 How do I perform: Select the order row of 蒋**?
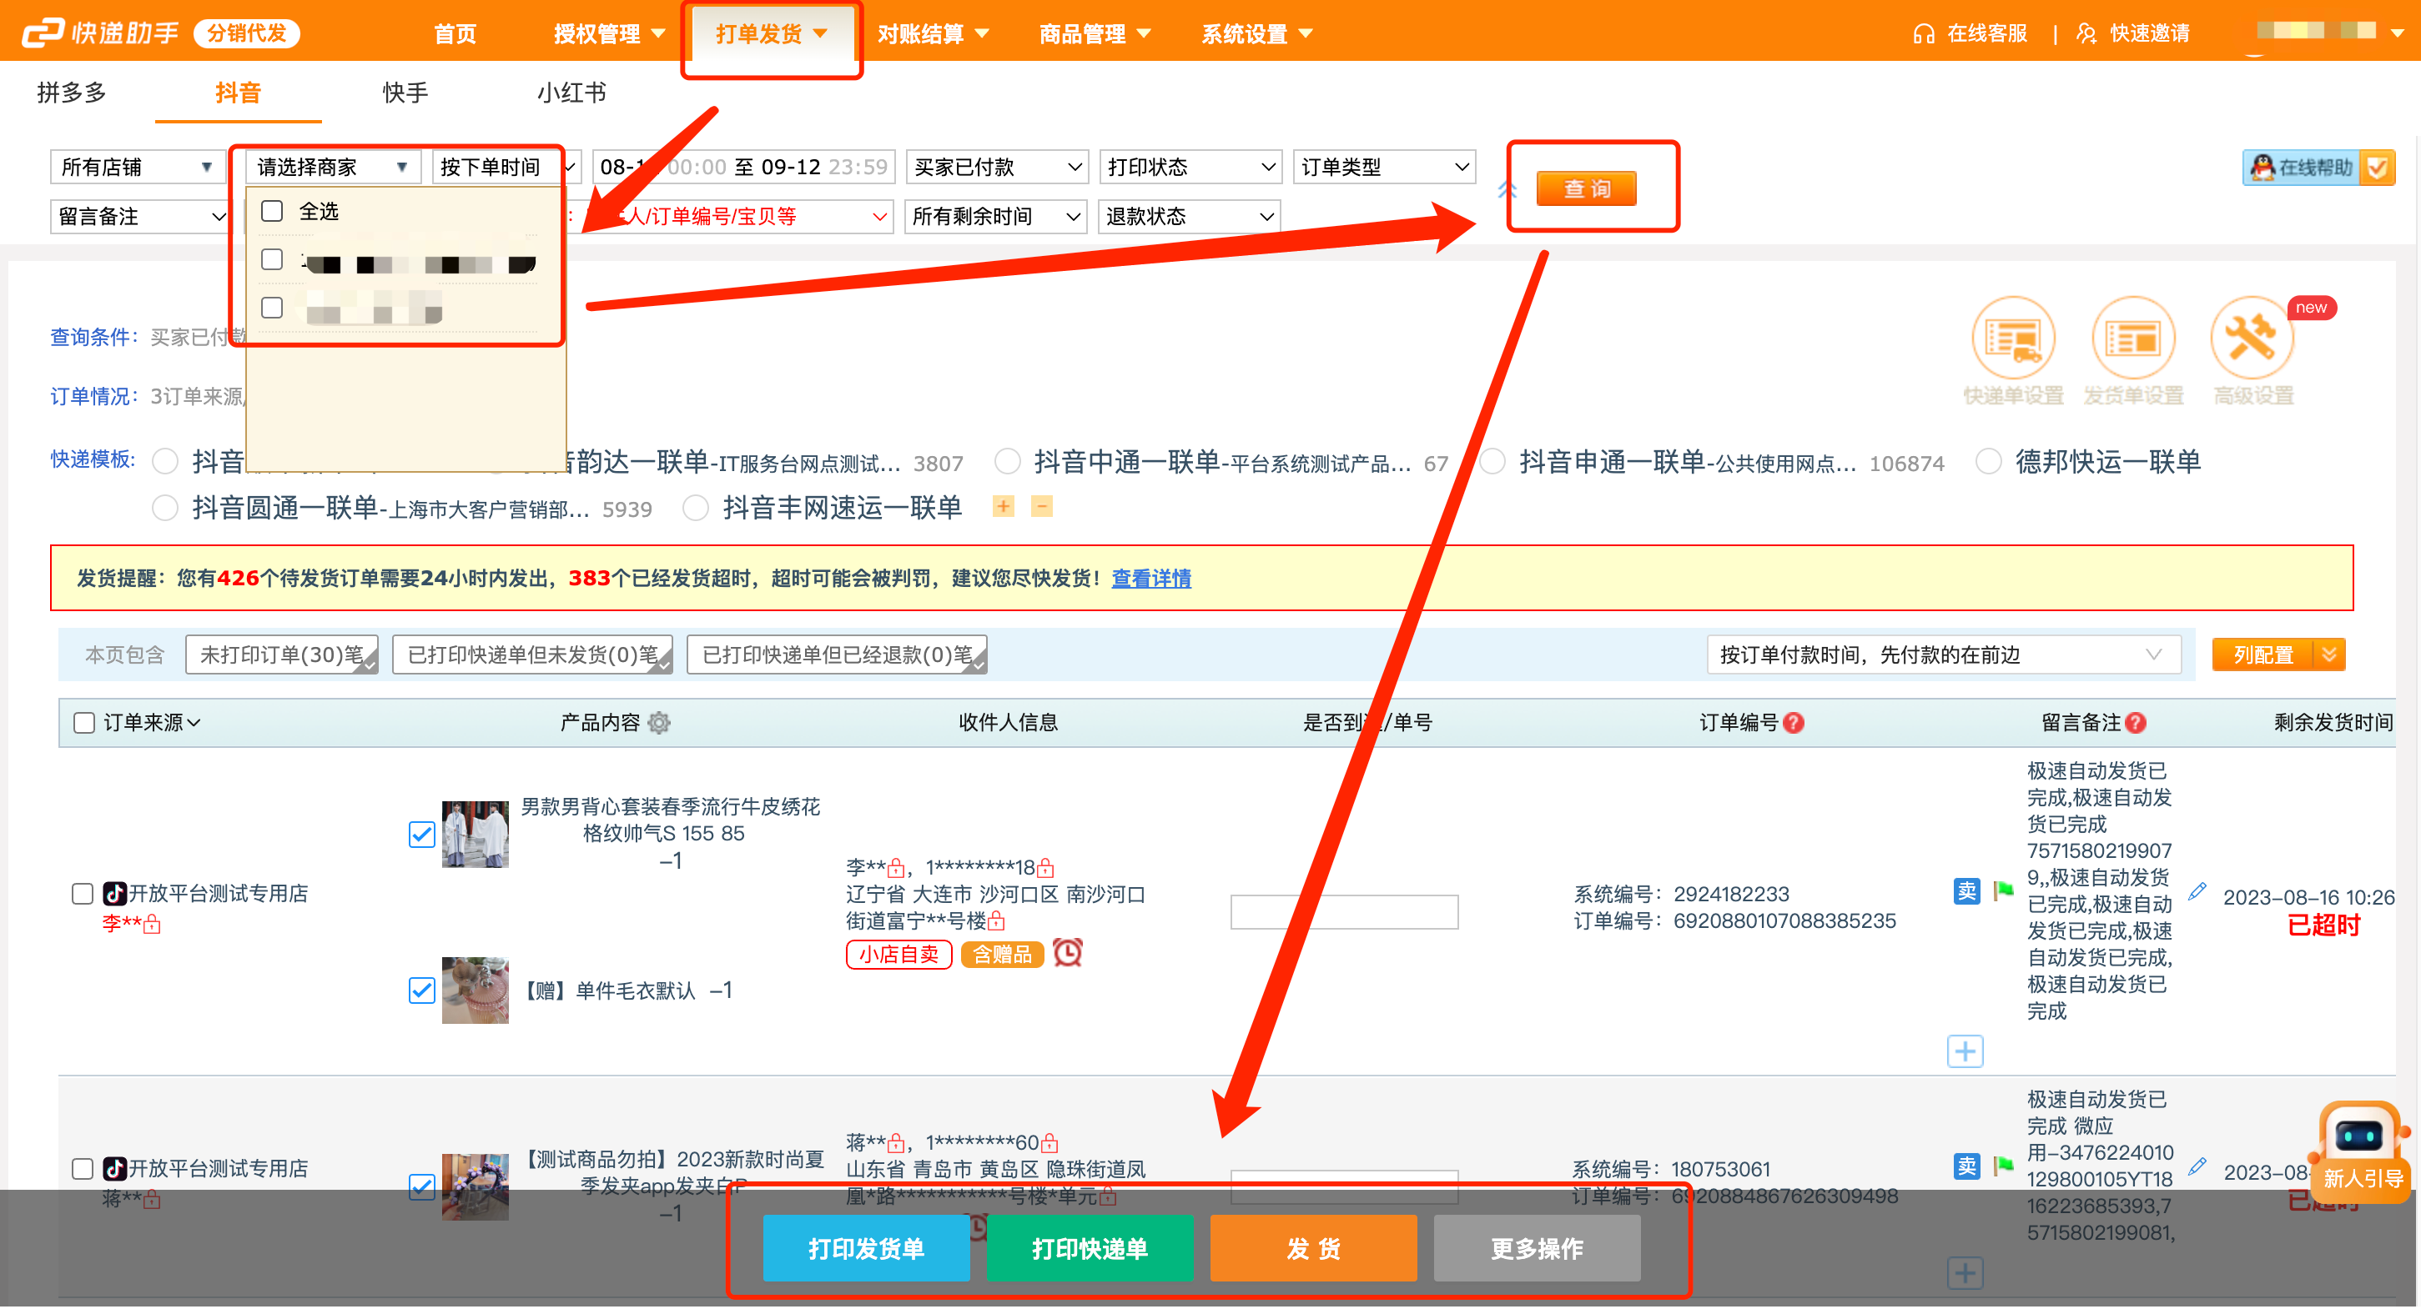tap(82, 1168)
